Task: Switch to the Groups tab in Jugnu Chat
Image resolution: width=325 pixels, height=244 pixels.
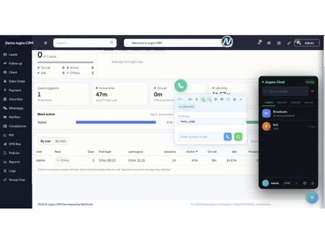Action: click(282, 103)
